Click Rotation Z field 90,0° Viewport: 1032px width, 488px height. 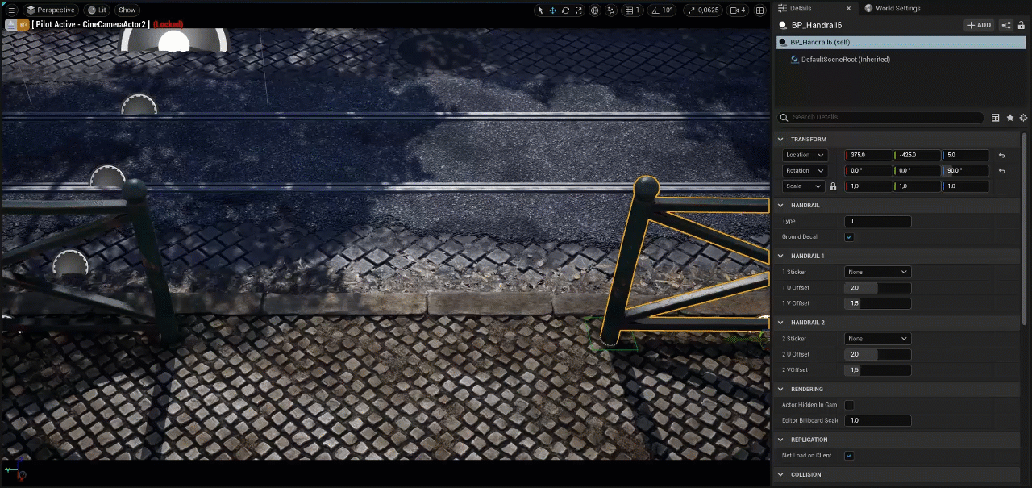click(x=965, y=170)
